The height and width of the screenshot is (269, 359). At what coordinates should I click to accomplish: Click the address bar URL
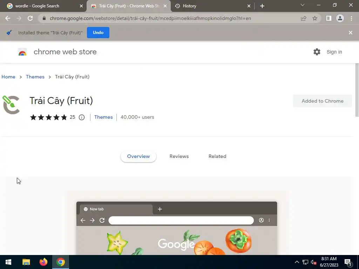point(150,18)
